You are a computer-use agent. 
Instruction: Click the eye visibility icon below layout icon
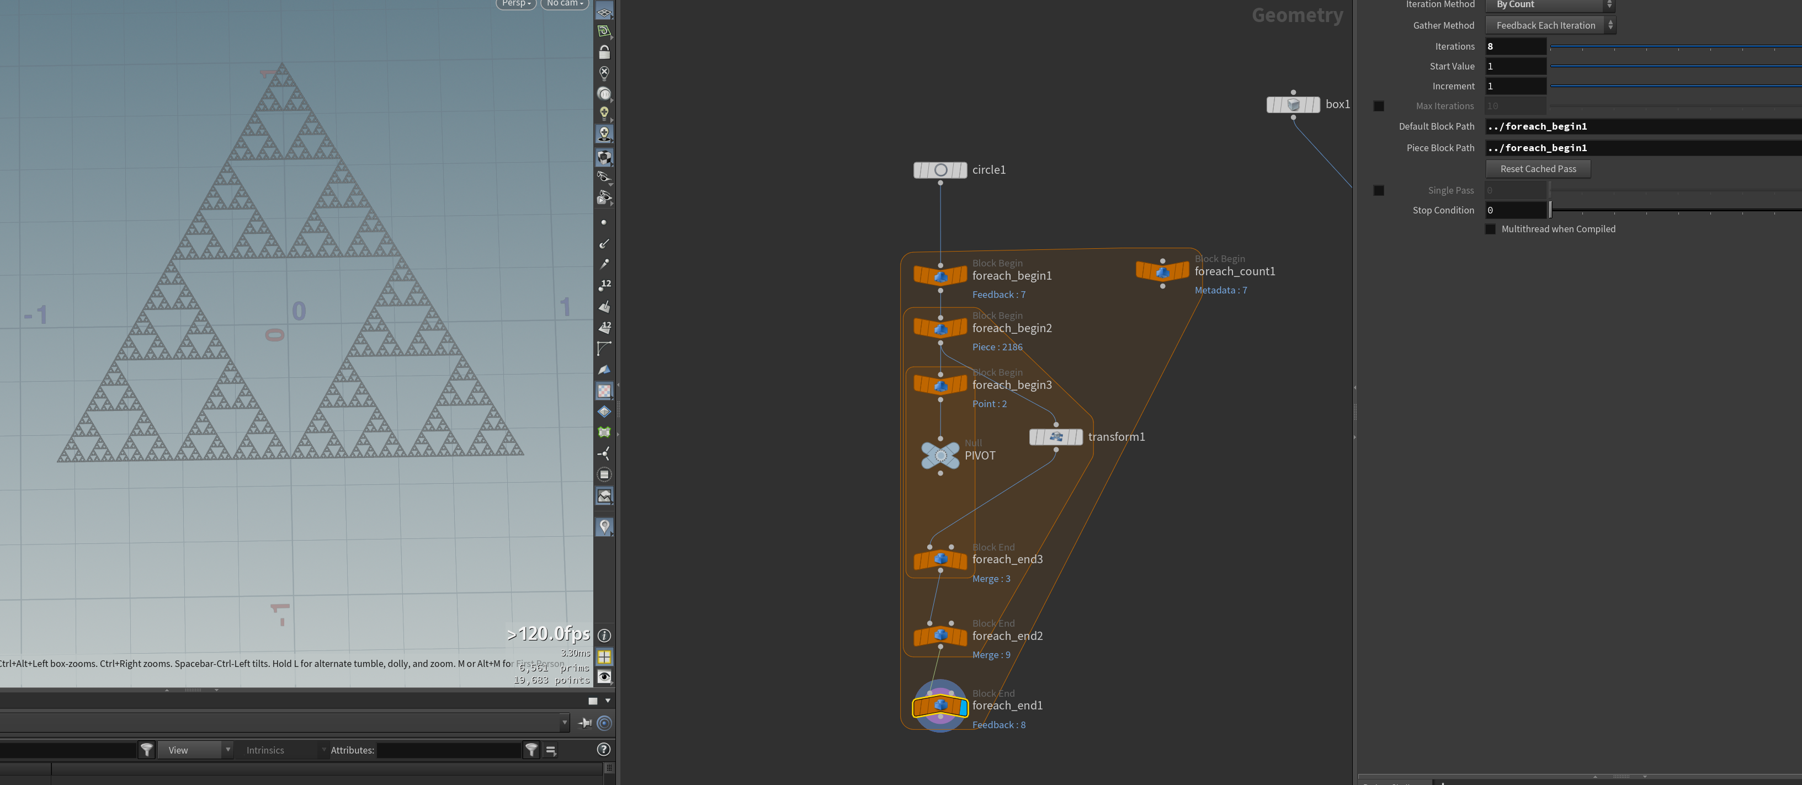[x=604, y=677]
